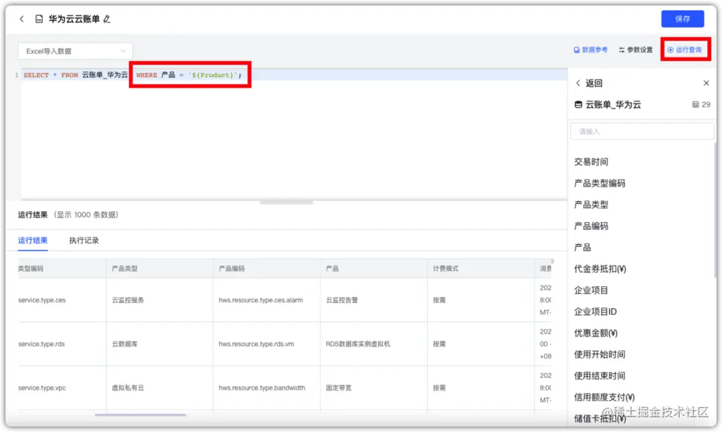Select the 产品类型编码 field
Screen dimensions: 722x432
click(600, 183)
